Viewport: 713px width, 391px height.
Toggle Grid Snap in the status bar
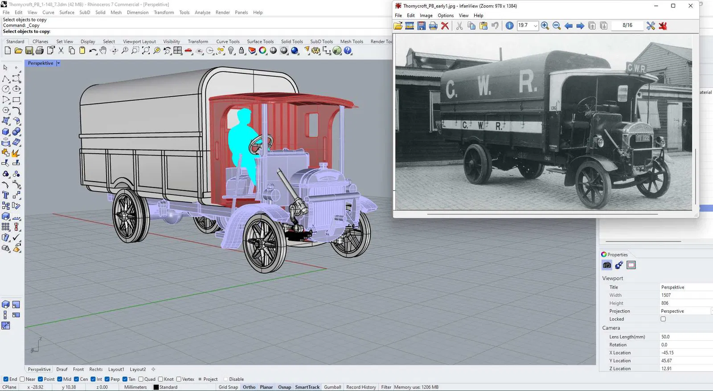point(228,387)
